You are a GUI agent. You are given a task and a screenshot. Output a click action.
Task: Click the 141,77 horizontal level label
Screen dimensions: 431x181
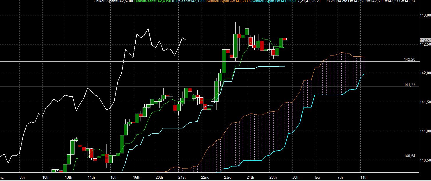tap(410, 85)
